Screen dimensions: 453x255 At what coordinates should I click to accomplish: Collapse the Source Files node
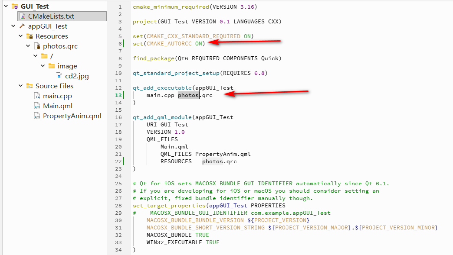tap(20, 86)
